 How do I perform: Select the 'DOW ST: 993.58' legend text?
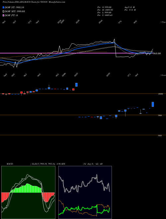click(14, 7)
